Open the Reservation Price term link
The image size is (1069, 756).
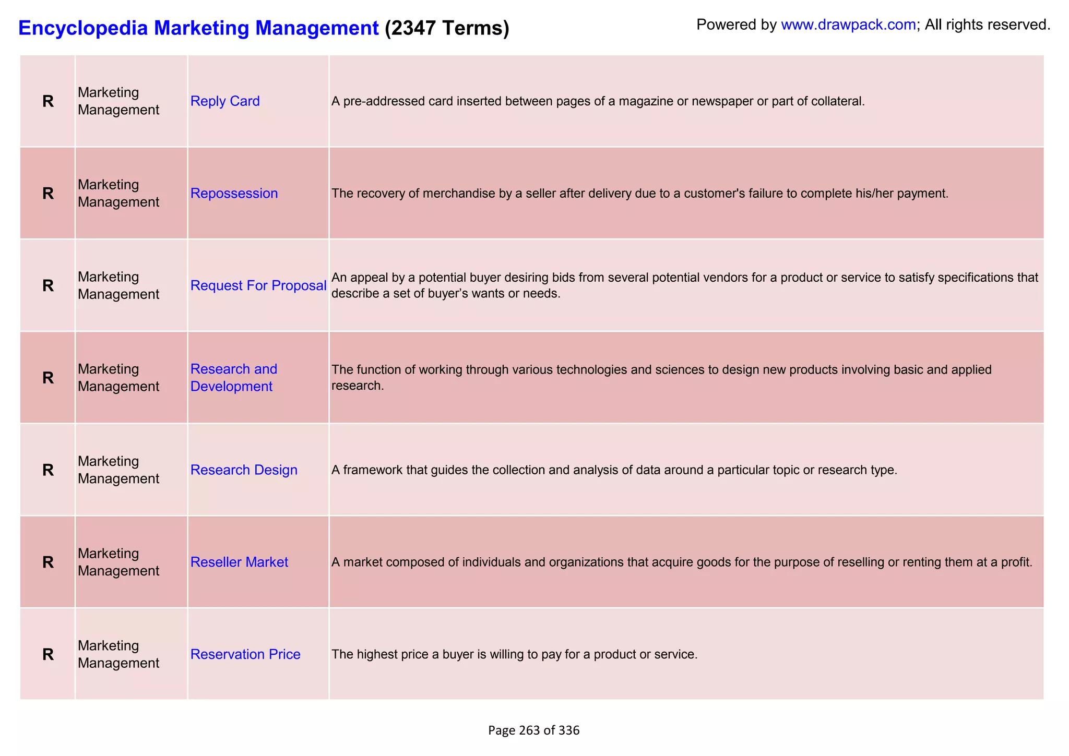pos(245,654)
